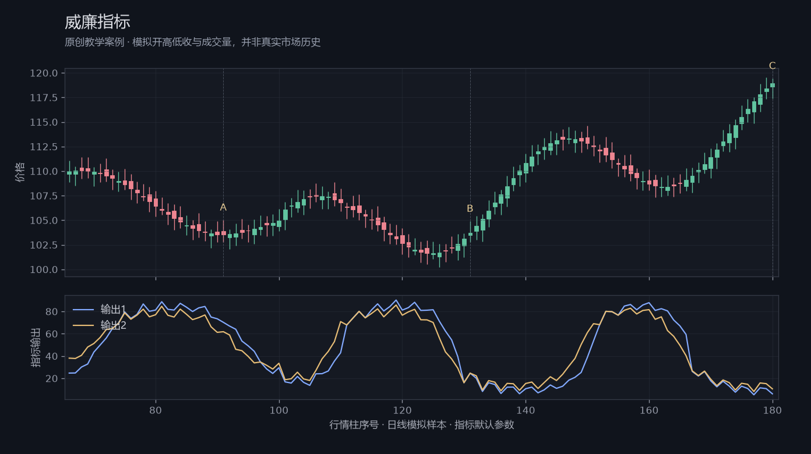Pick the 140 tick on the x-axis
The height and width of the screenshot is (454, 811).
pyautogui.click(x=526, y=410)
